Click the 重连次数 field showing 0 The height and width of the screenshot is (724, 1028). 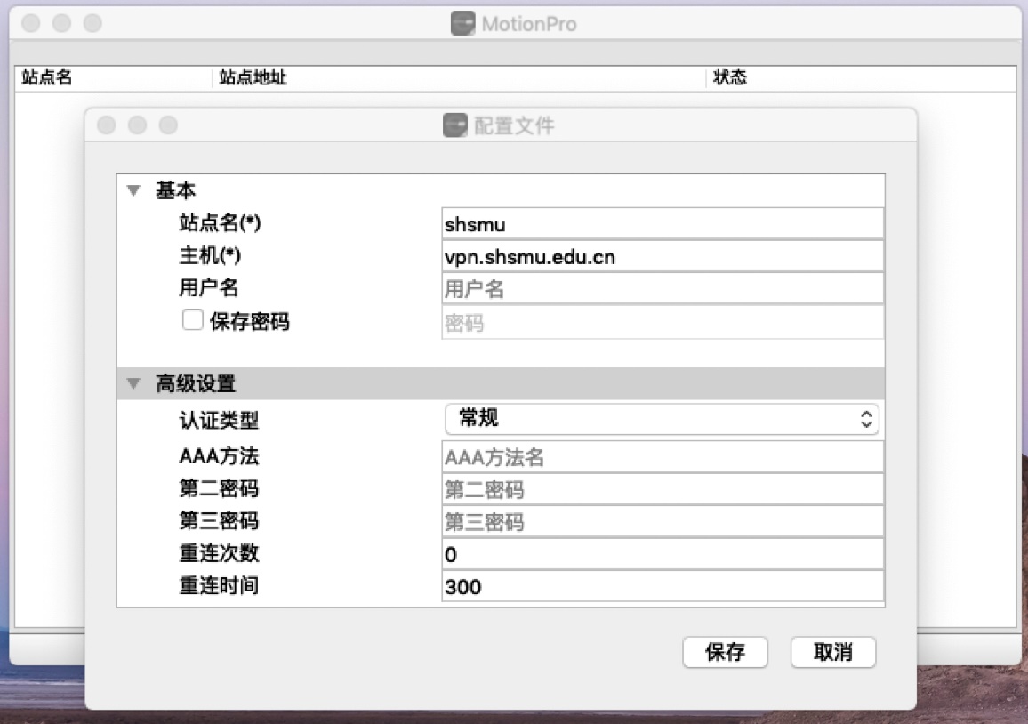663,554
